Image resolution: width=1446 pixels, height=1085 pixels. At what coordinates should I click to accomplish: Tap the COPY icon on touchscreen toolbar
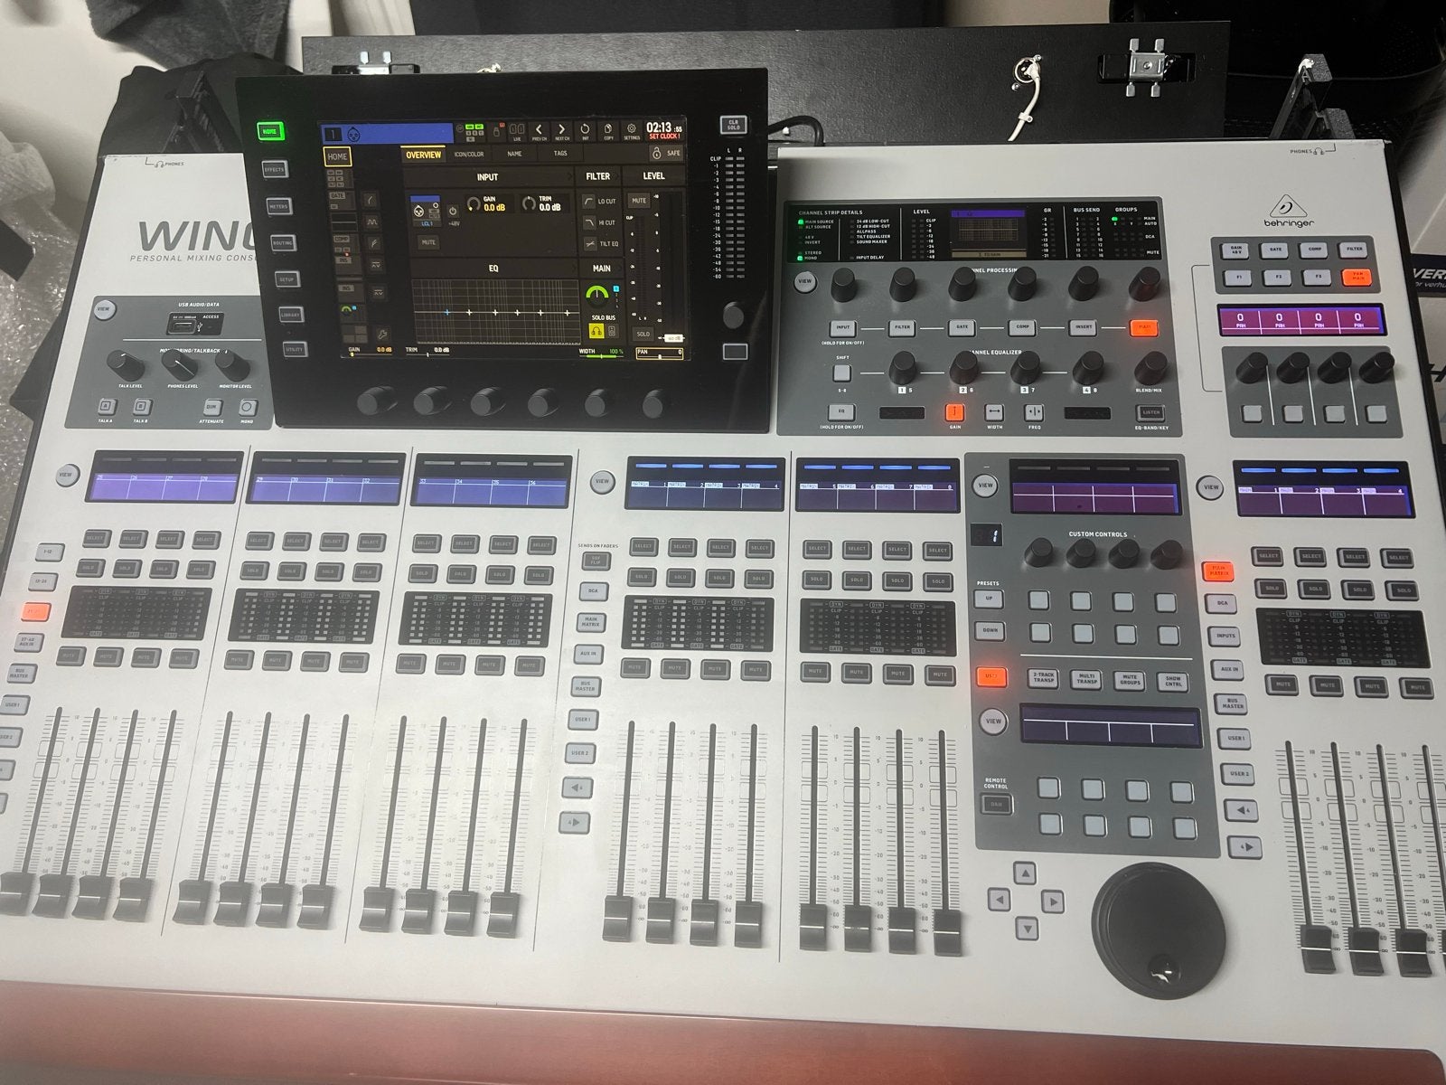[608, 130]
